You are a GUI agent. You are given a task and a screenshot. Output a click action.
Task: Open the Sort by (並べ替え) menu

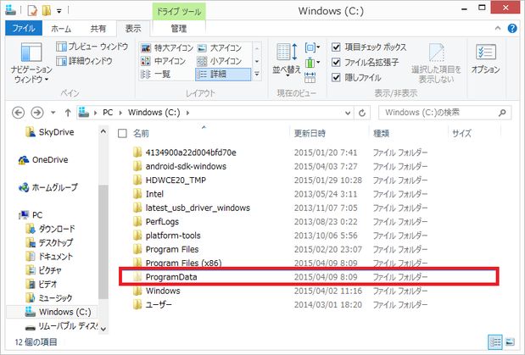[287, 60]
